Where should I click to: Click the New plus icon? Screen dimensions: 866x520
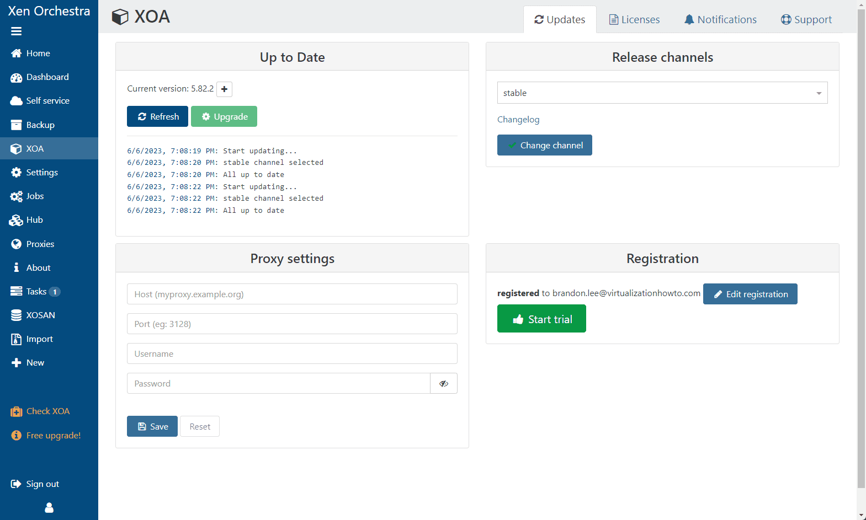tap(16, 363)
